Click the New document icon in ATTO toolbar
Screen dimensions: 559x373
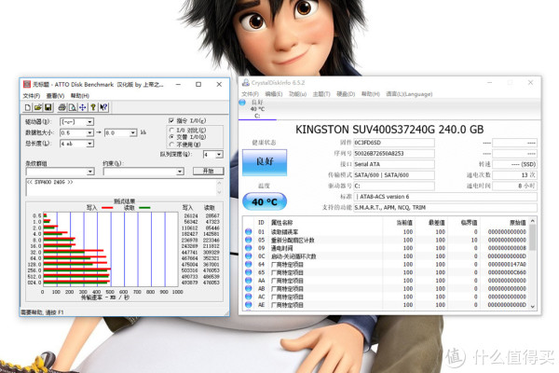click(28, 107)
